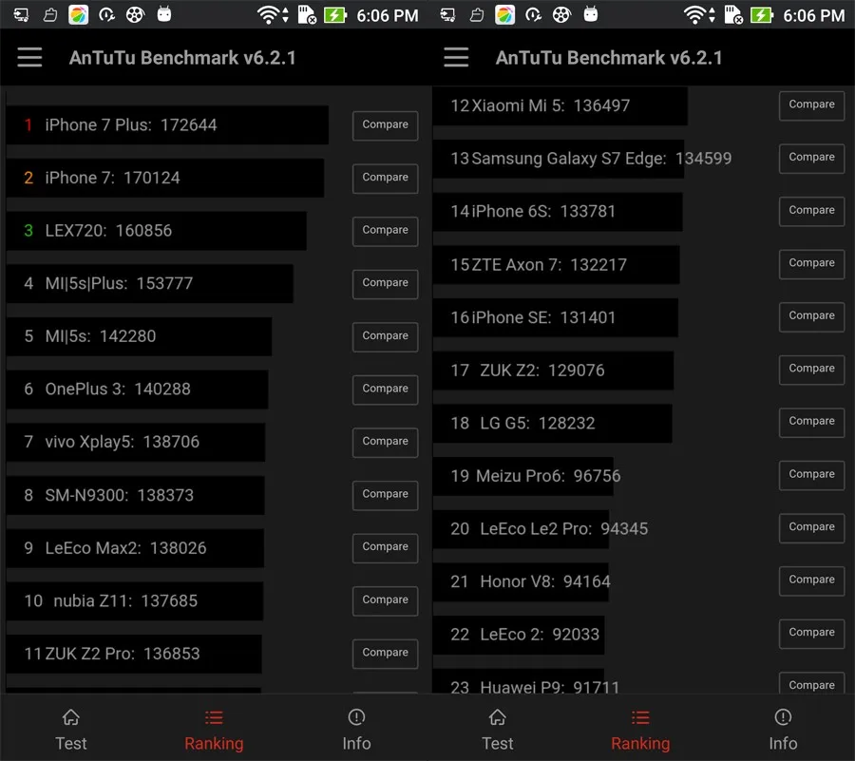
Task: Select nubia Z11: 137685 ranking row
Action: tap(135, 600)
